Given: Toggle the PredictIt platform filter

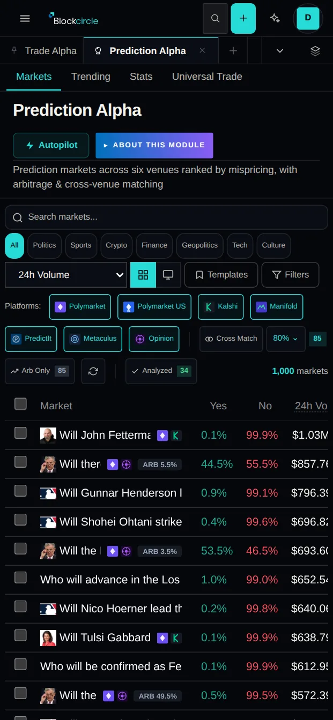Looking at the screenshot, I should click(x=31, y=339).
